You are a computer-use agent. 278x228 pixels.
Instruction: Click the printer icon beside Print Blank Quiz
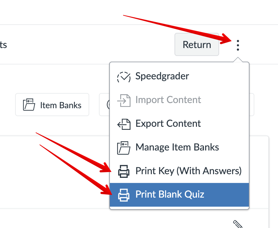tap(124, 195)
